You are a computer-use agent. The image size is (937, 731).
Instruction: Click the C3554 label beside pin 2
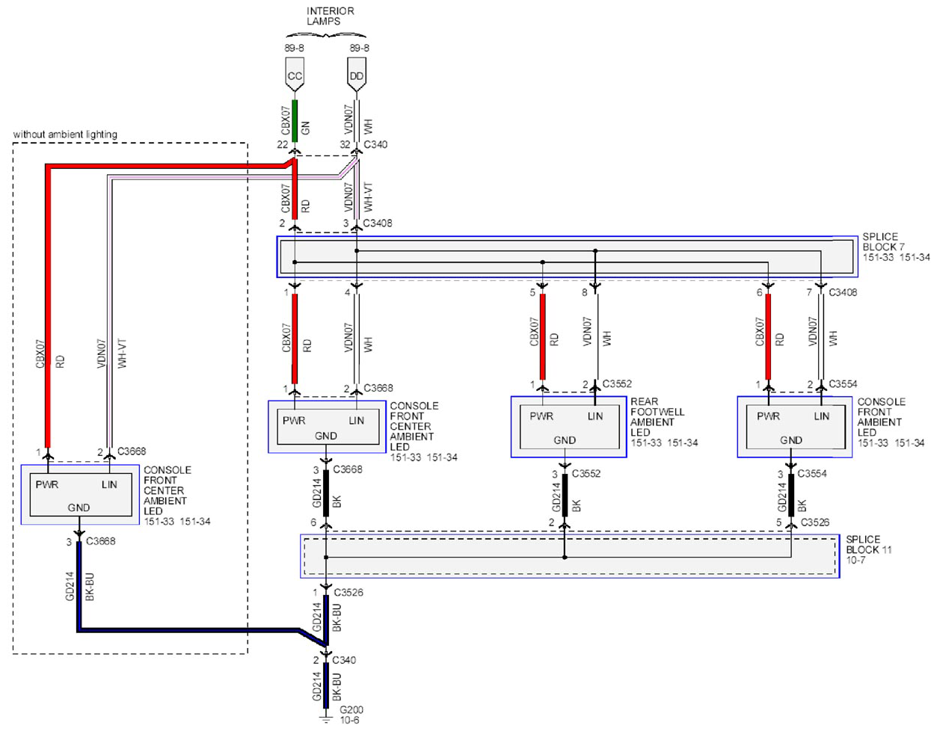pos(843,383)
